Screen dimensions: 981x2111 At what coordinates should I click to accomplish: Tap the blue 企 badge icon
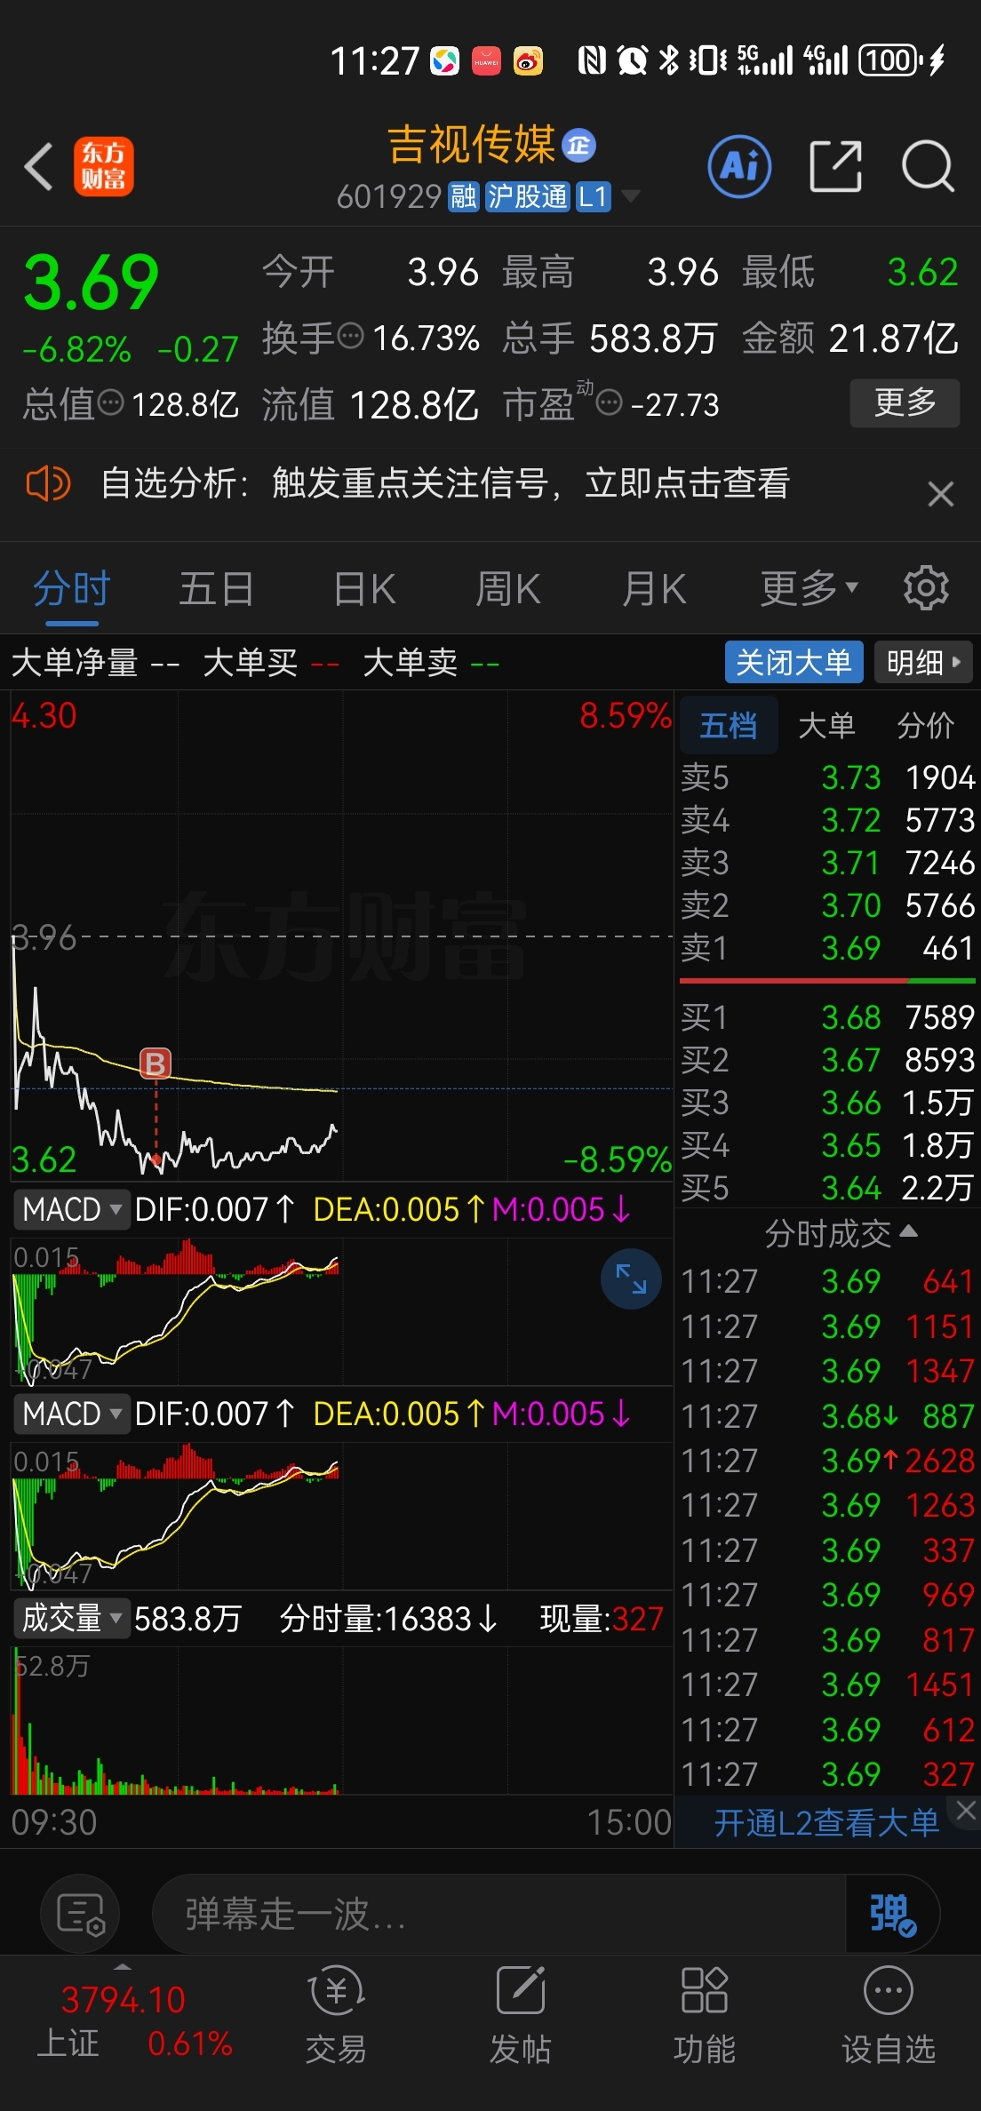coord(579,146)
